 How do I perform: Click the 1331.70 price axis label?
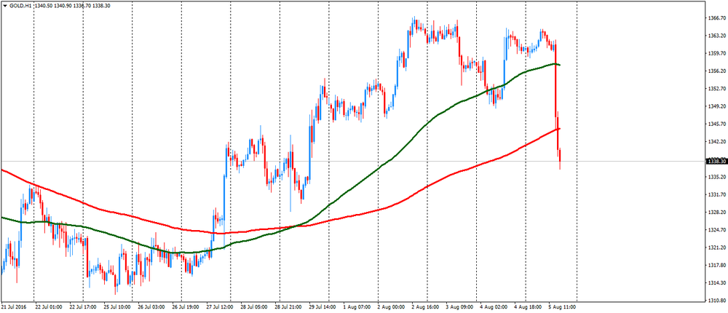tap(716, 194)
